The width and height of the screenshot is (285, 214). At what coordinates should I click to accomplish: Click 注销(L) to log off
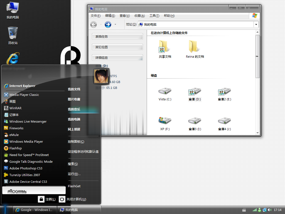tap(47, 199)
